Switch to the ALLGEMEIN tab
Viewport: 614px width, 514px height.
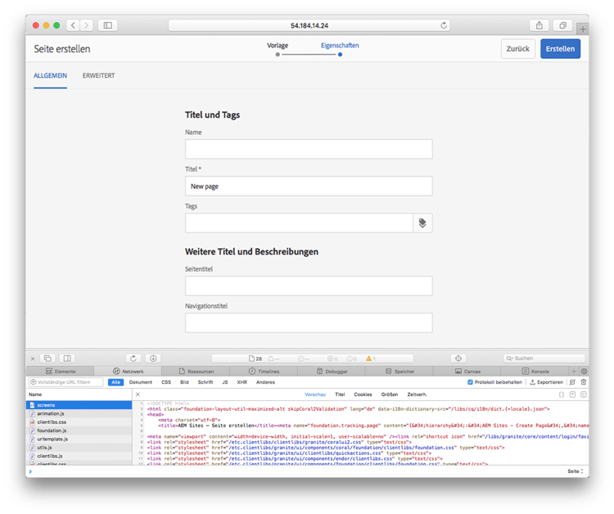[x=50, y=75]
